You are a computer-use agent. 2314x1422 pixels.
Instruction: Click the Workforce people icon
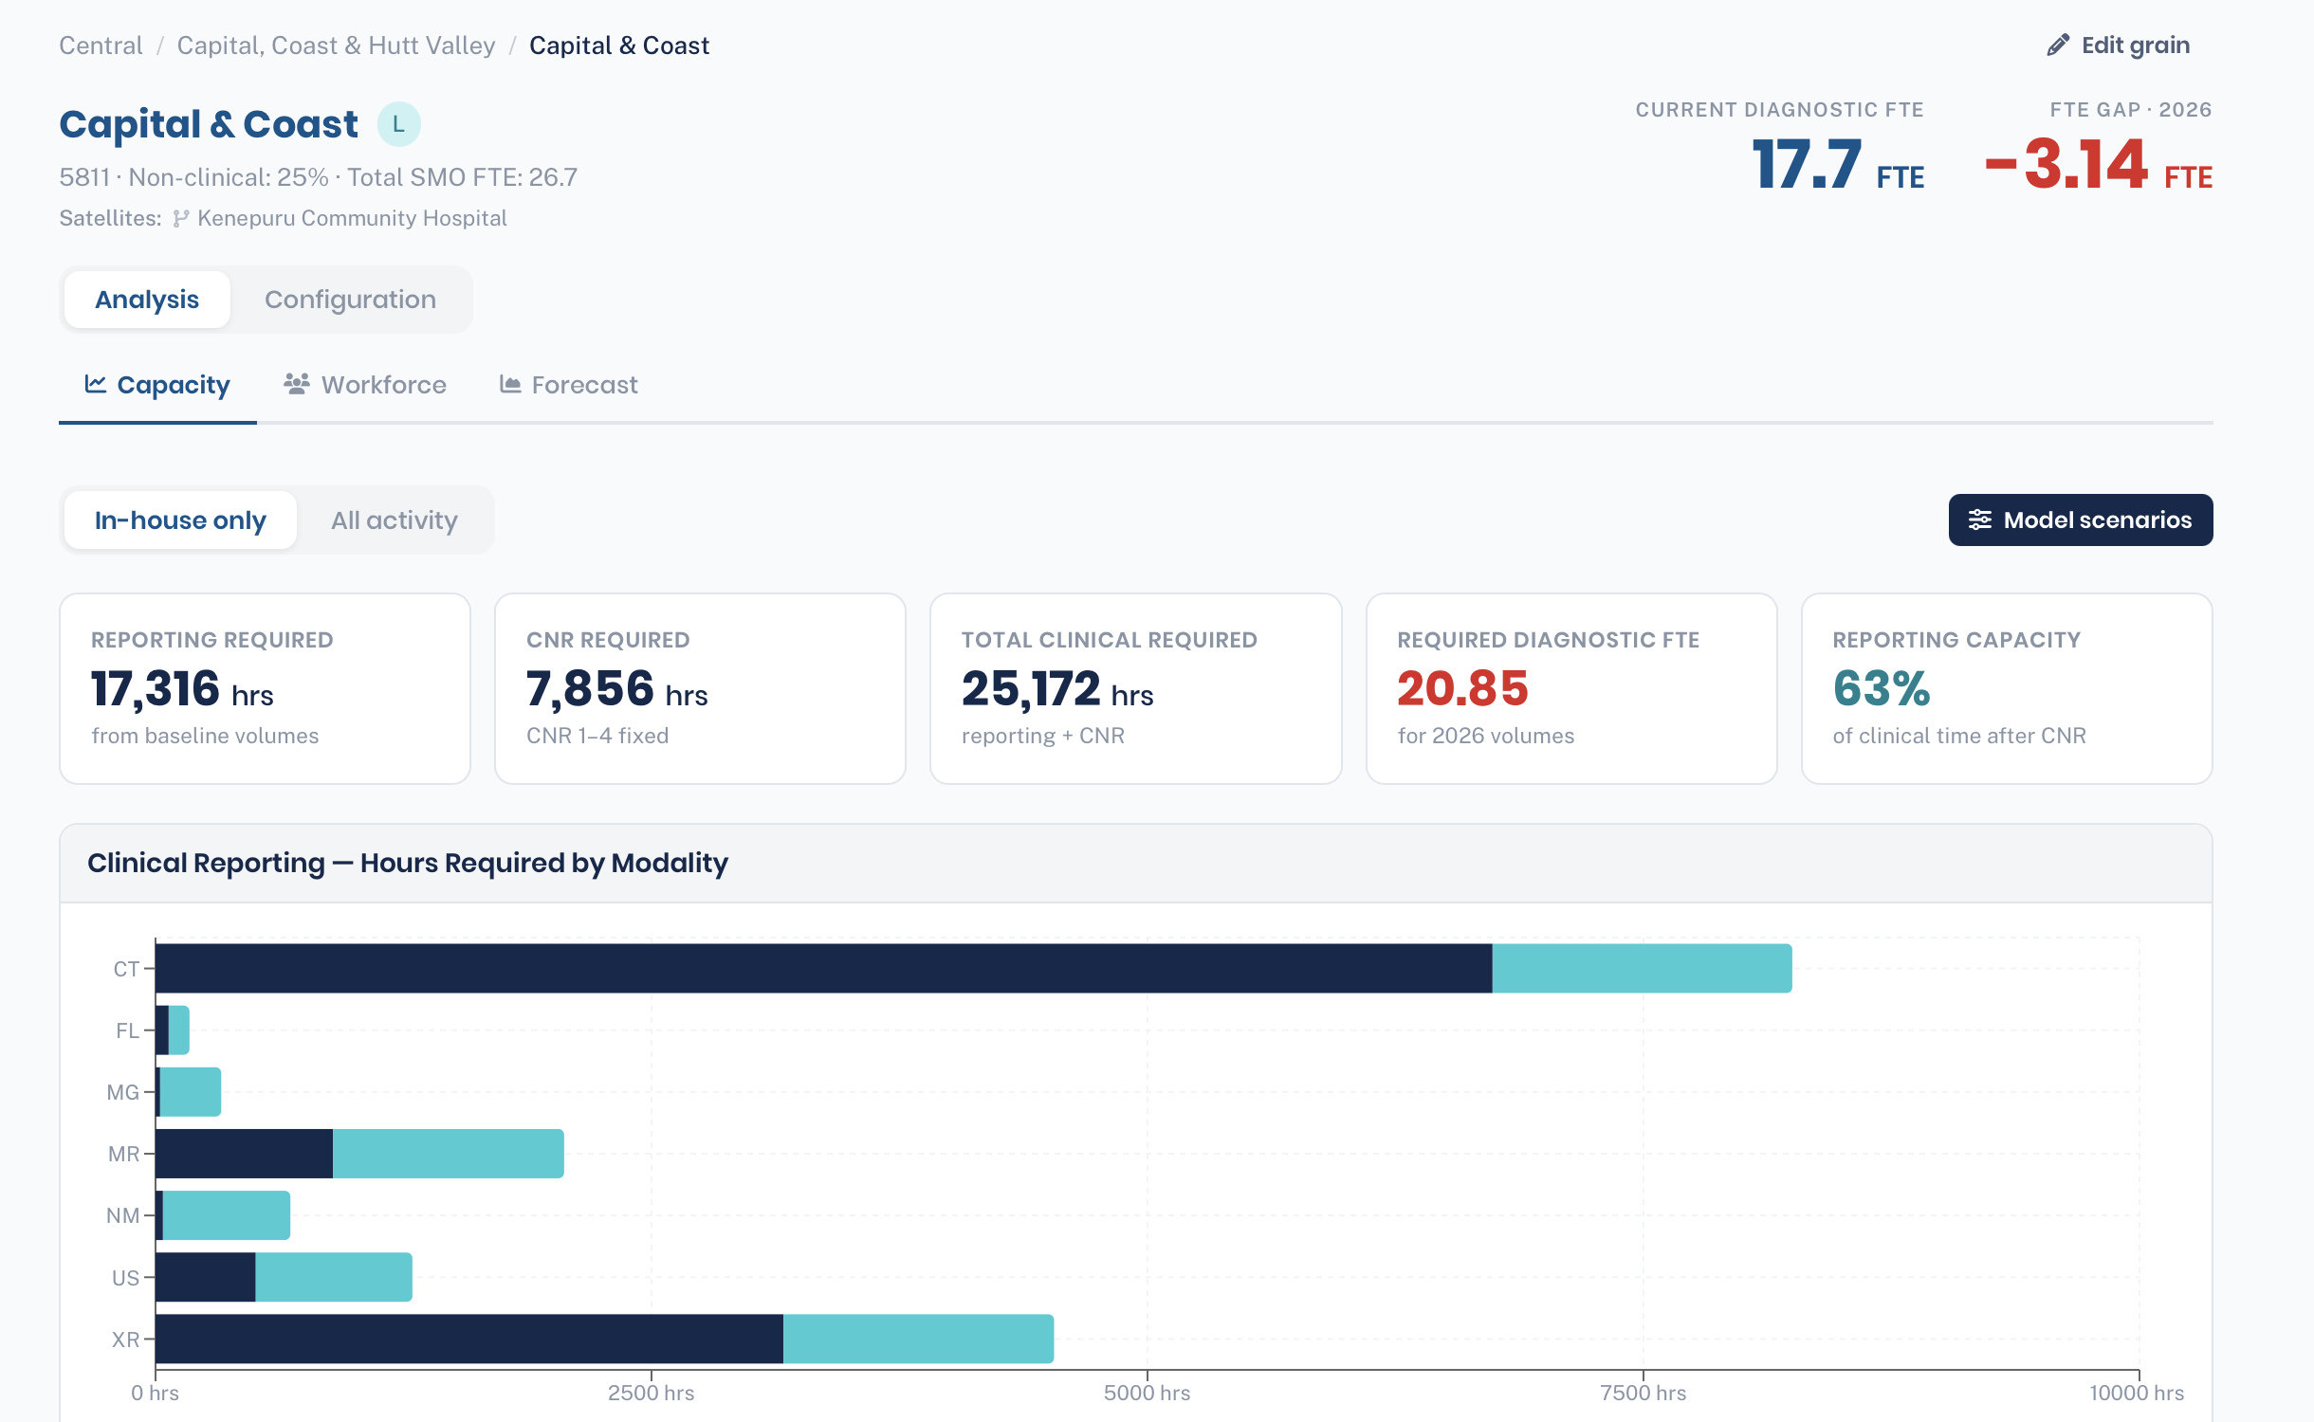tap(297, 384)
